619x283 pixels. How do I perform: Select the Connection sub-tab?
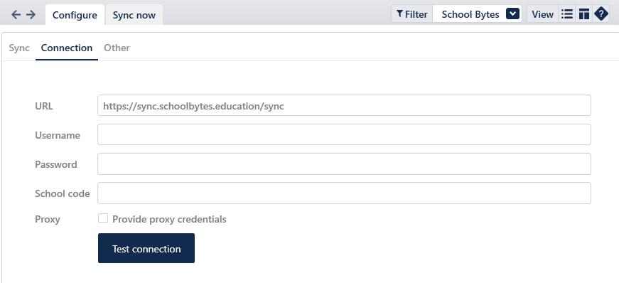pos(67,48)
